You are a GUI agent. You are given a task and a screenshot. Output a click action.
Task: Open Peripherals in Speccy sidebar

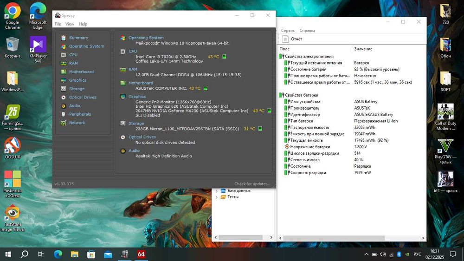click(x=80, y=114)
